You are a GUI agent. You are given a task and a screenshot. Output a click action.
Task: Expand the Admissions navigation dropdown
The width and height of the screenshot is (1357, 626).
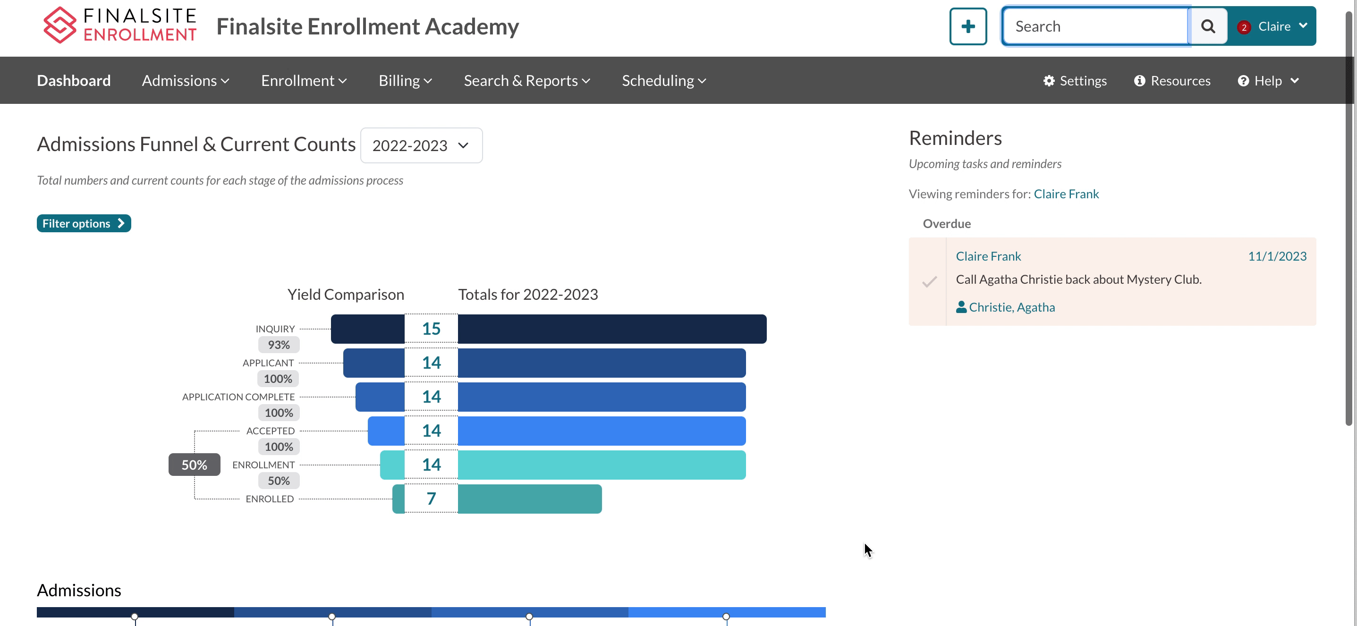click(186, 81)
